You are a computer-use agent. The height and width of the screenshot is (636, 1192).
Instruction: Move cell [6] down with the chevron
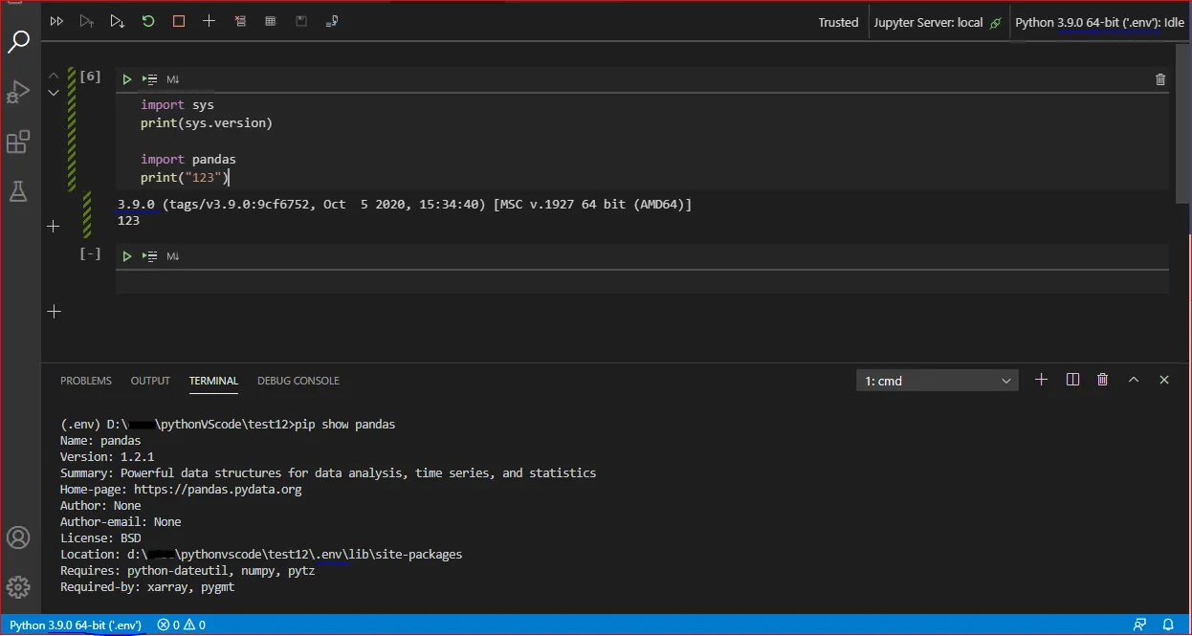54,93
